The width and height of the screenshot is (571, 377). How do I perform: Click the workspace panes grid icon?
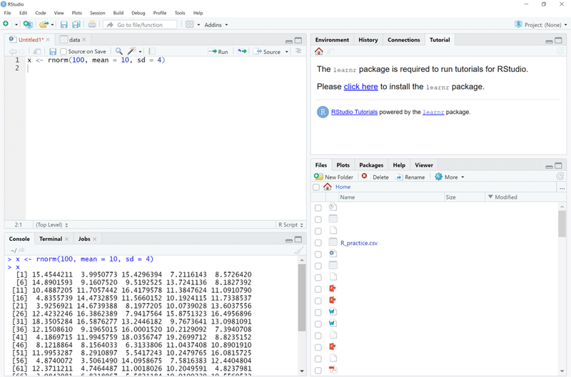pyautogui.click(x=190, y=24)
